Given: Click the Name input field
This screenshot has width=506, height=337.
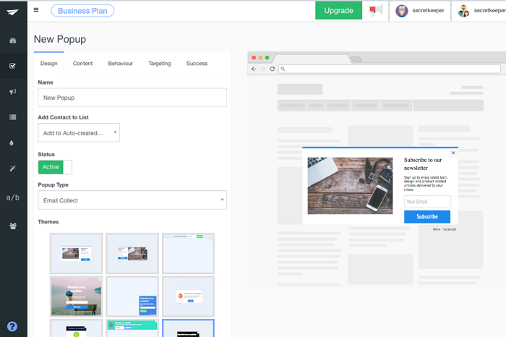Looking at the screenshot, I should coord(132,98).
